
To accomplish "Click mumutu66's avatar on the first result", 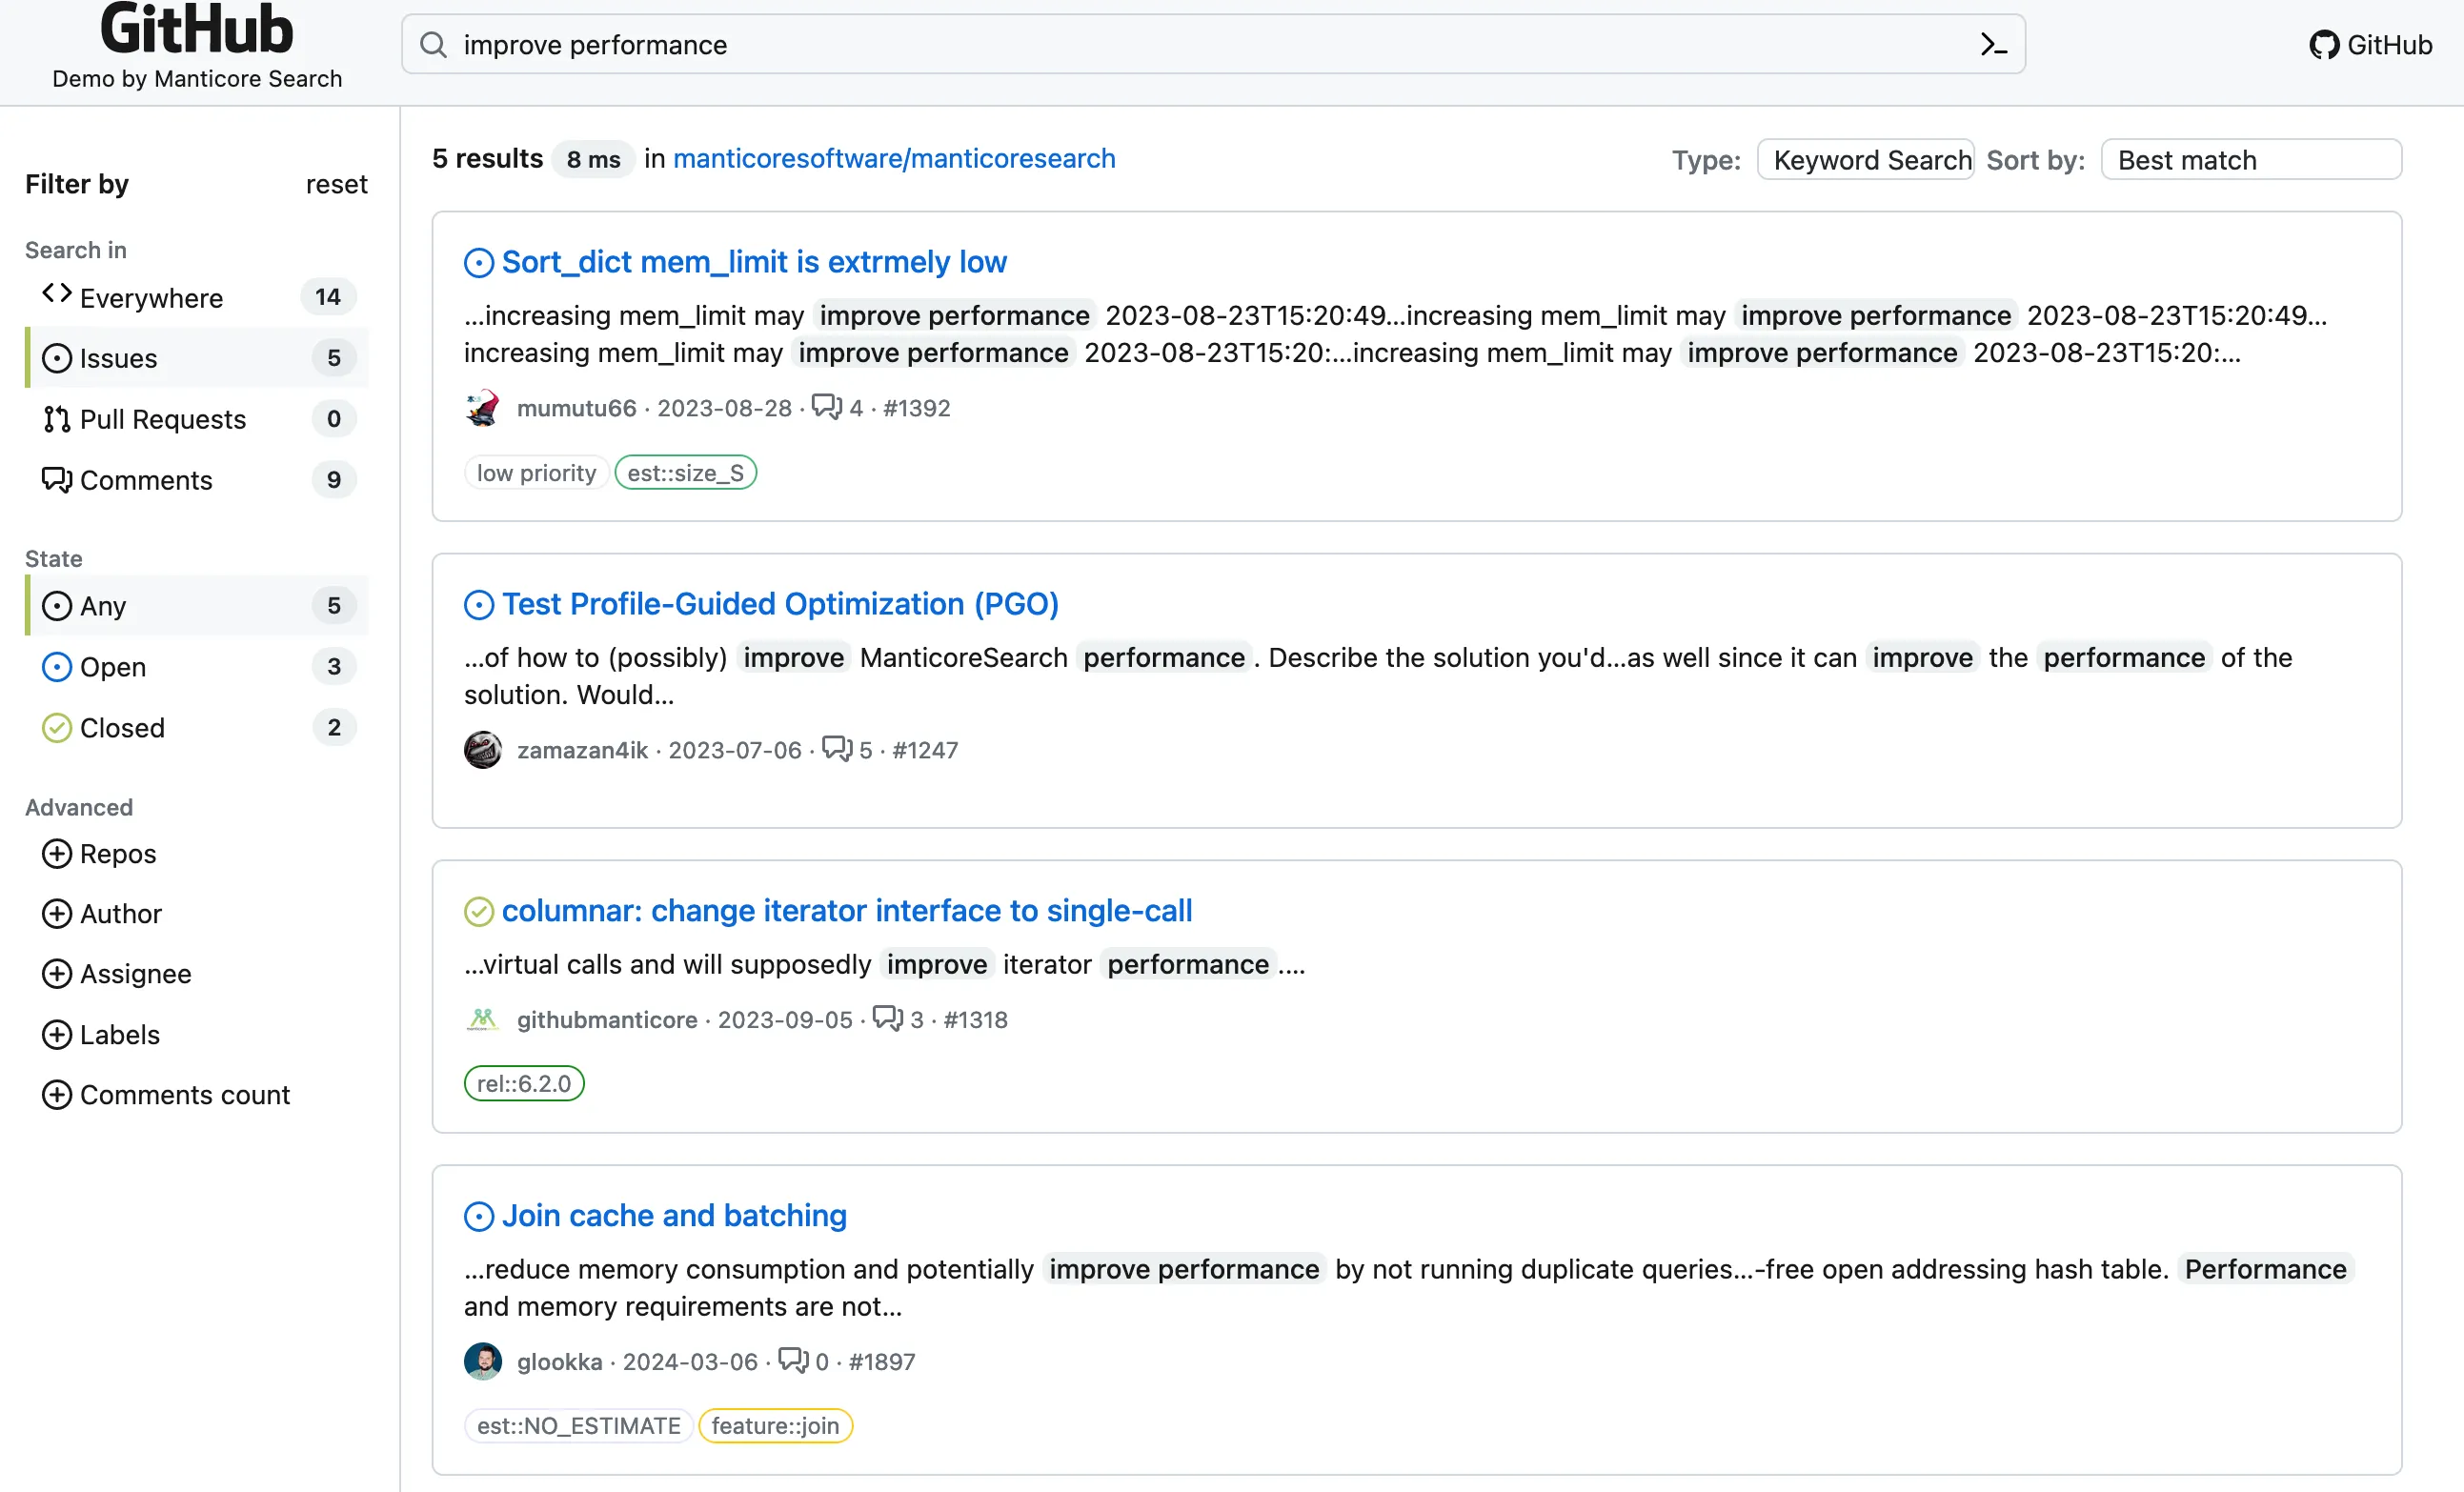I will (x=483, y=408).
